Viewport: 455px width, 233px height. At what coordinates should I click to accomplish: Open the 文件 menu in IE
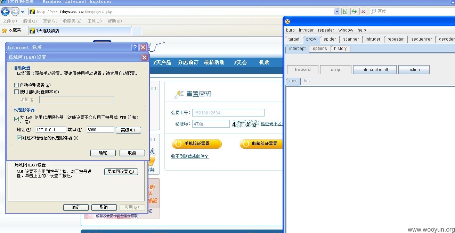pos(9,21)
